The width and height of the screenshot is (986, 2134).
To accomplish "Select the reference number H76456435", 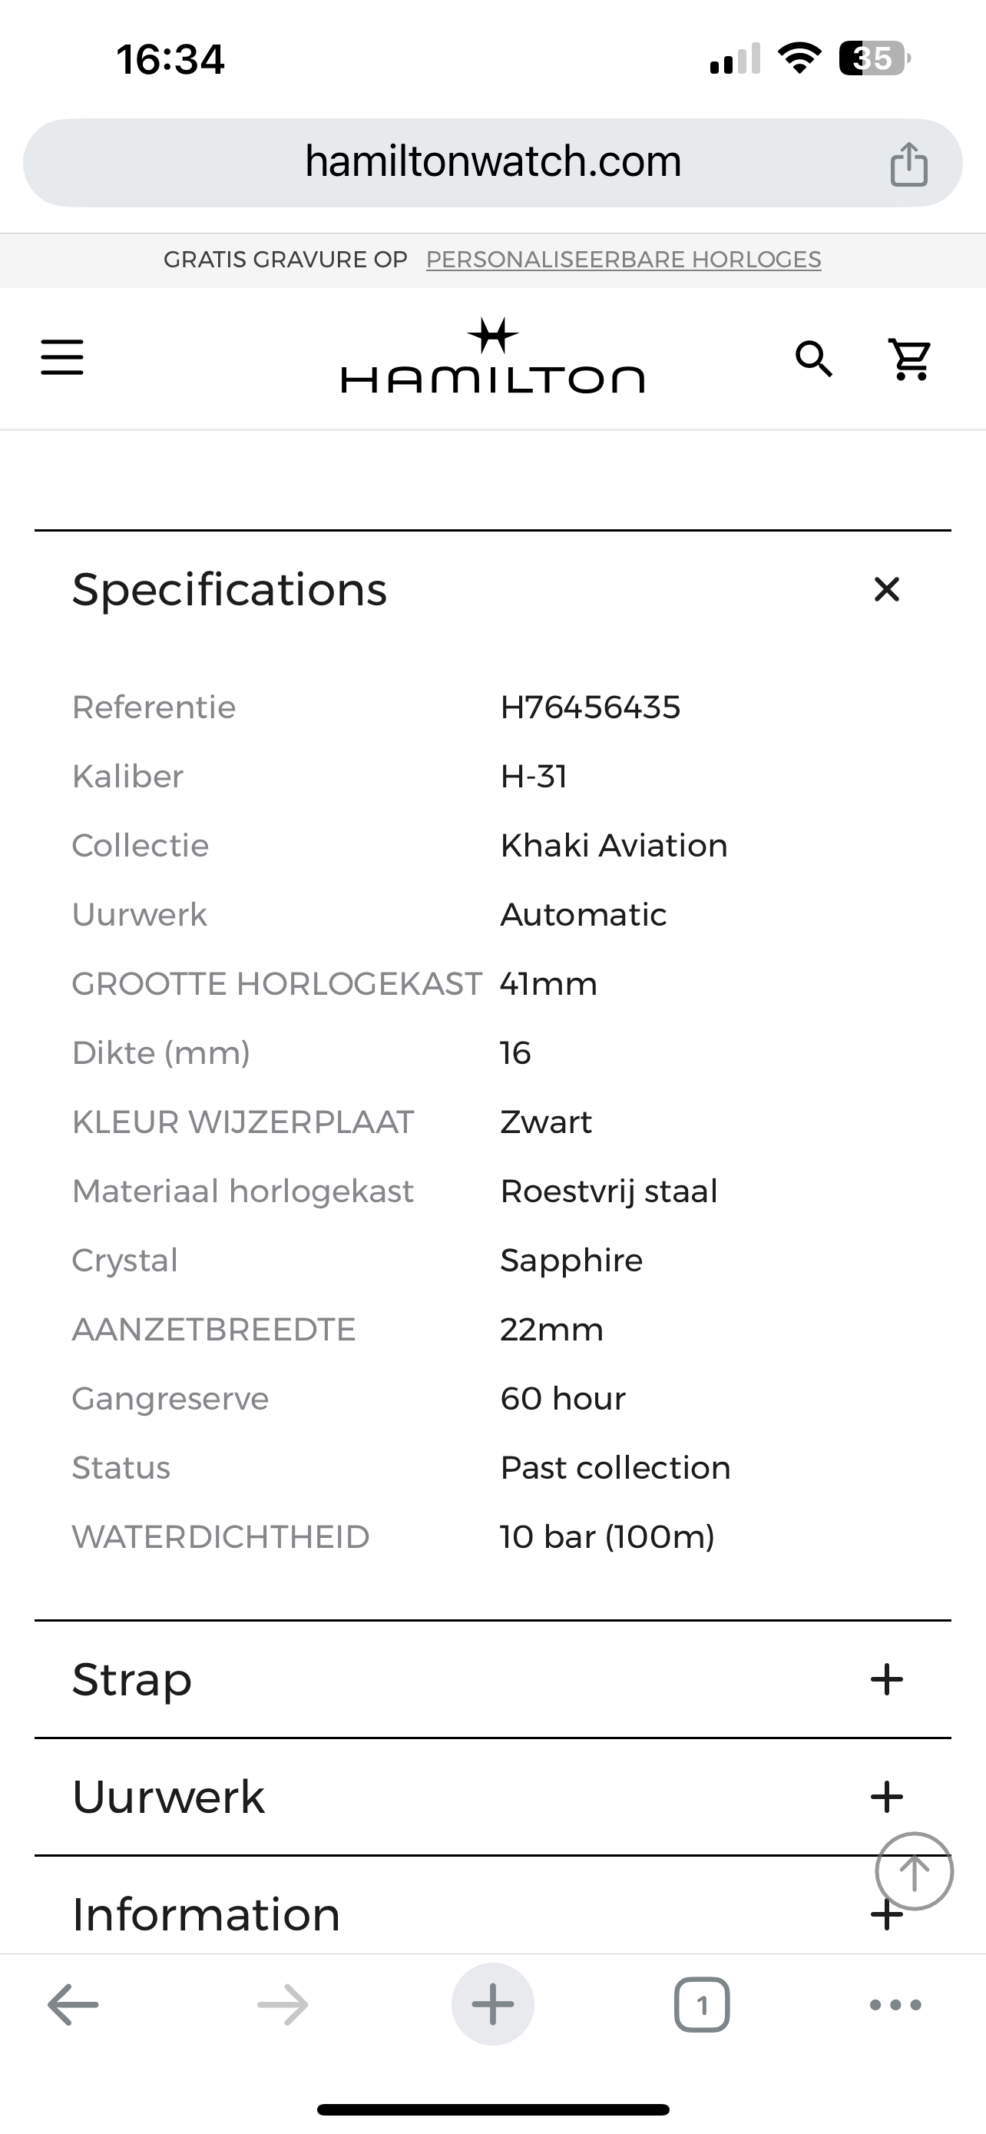I will pos(591,707).
